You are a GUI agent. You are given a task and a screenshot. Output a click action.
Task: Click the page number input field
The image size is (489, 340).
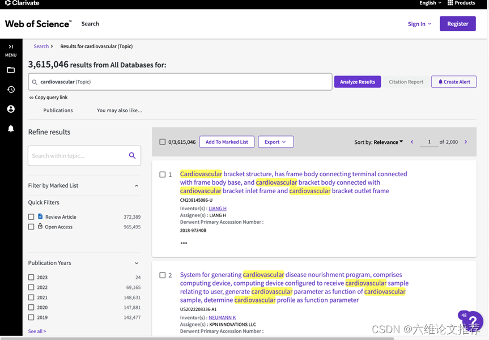pyautogui.click(x=429, y=142)
